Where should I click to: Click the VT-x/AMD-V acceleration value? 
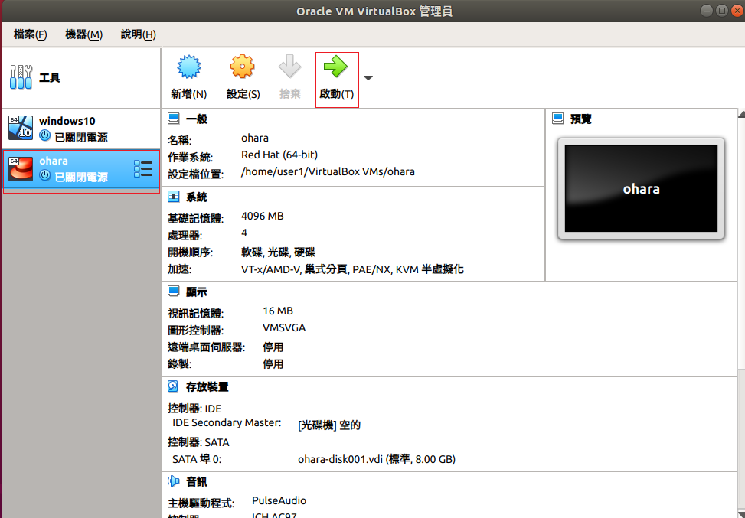pos(352,269)
